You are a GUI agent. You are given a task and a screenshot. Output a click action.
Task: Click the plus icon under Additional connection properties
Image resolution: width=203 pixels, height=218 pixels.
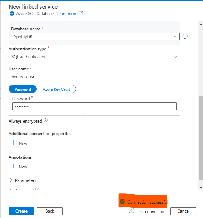(x=13, y=143)
